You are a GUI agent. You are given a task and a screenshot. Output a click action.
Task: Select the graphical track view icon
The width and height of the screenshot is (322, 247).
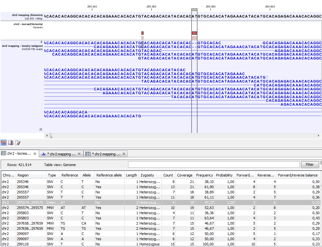[x=4, y=143]
